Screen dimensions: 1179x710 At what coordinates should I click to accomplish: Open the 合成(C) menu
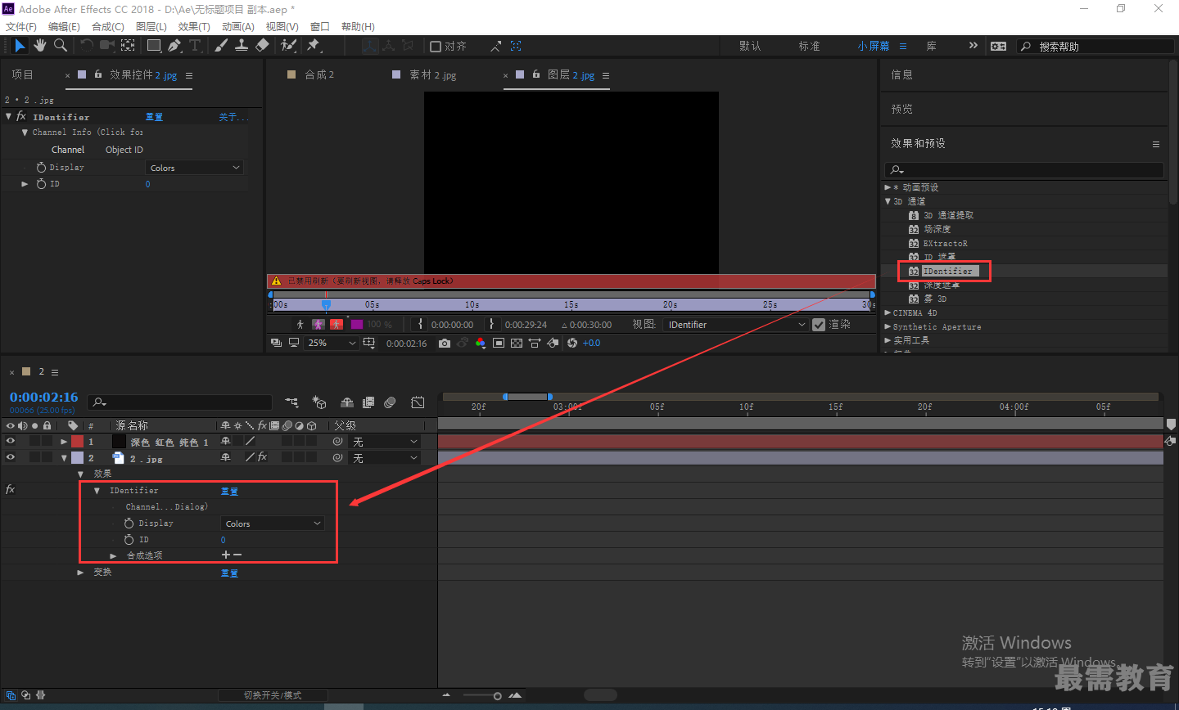point(108,26)
